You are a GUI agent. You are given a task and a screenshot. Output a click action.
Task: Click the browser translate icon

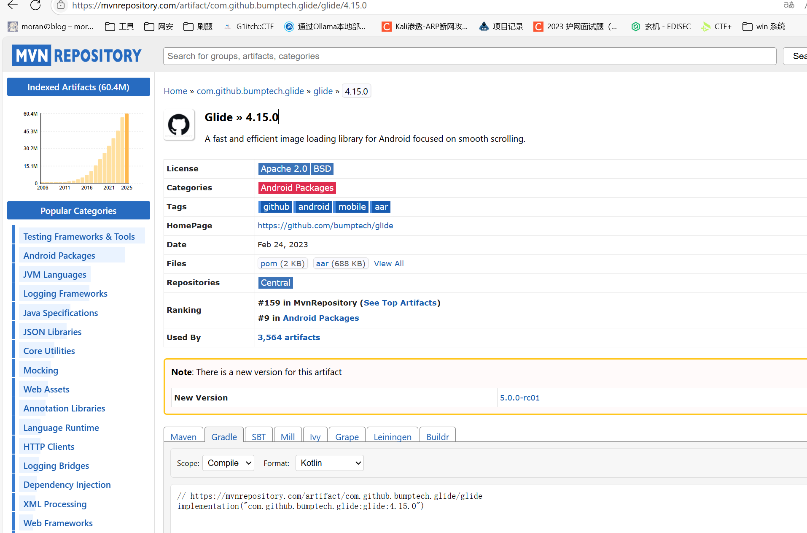click(x=788, y=5)
